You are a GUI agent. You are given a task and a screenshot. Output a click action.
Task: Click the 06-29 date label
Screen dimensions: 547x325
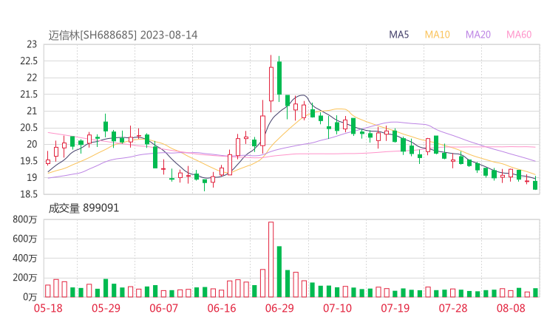pyautogui.click(x=279, y=308)
